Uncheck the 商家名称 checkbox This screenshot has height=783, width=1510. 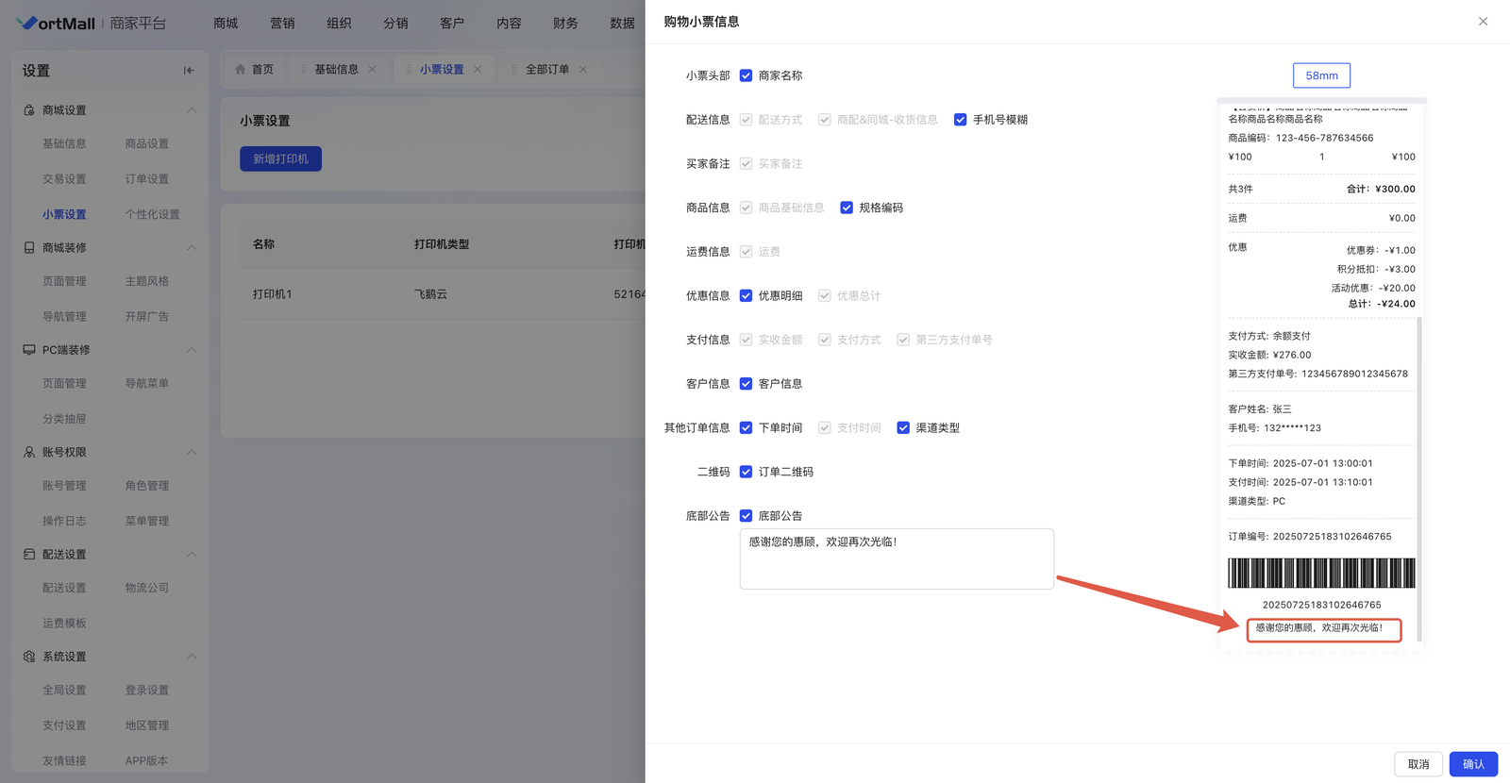746,75
